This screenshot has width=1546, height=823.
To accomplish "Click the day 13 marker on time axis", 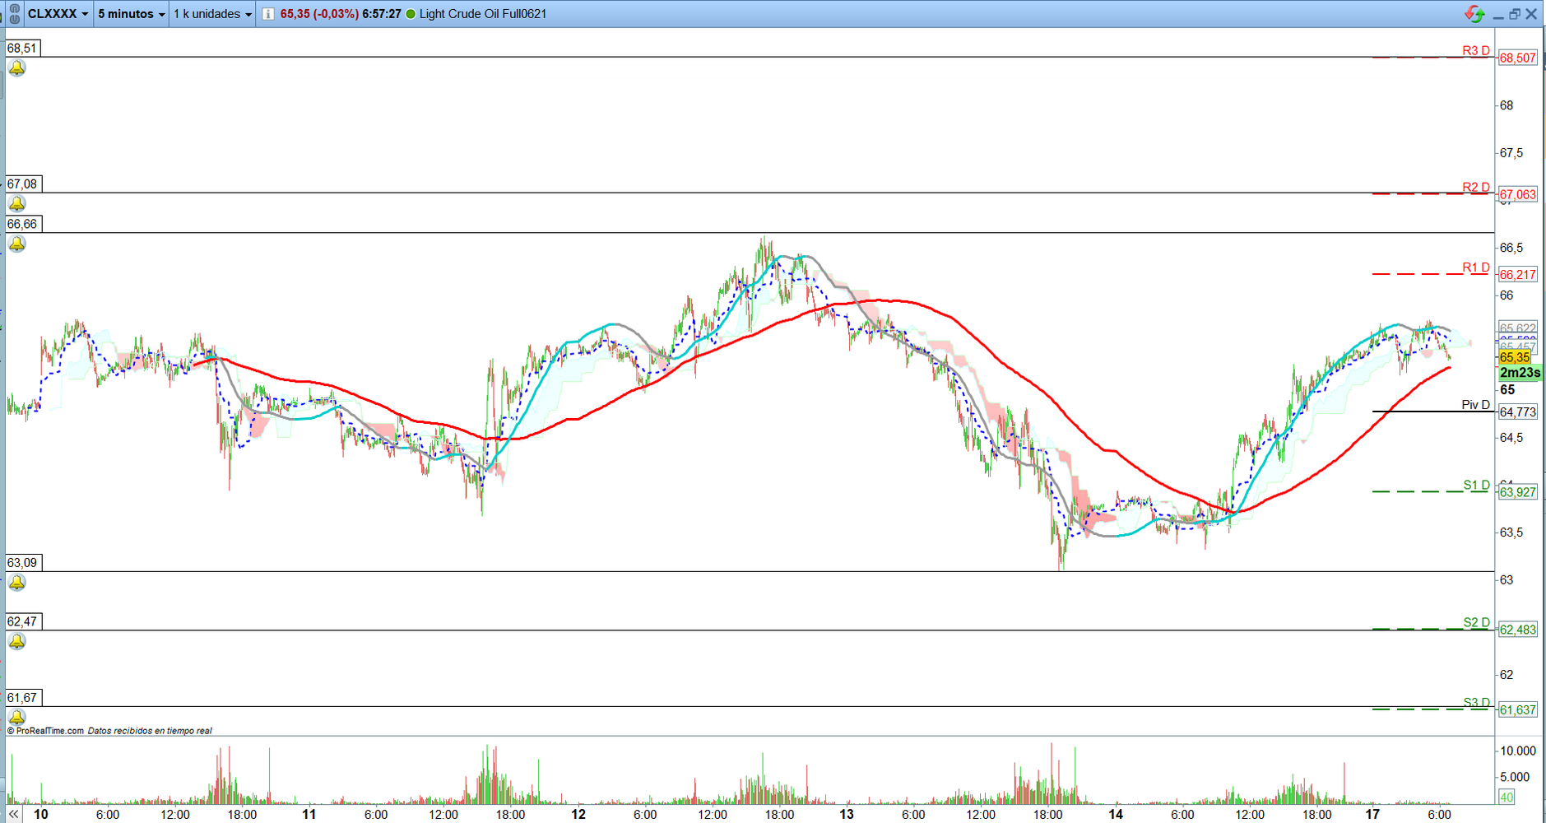I will point(847,814).
